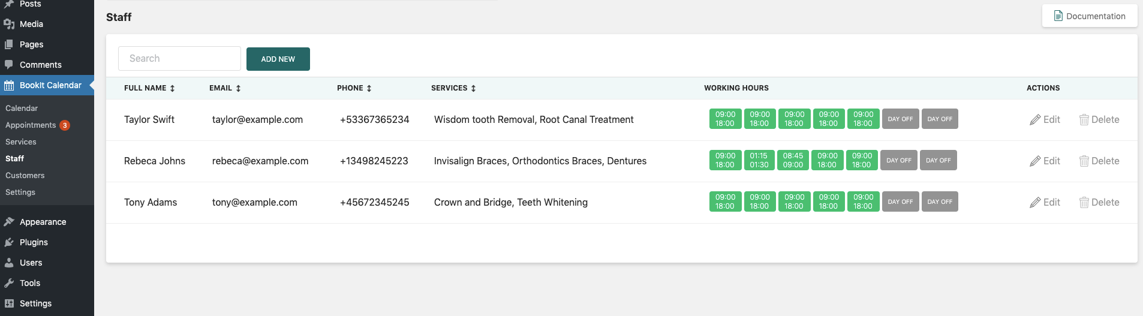Image resolution: width=1143 pixels, height=316 pixels.
Task: Open the Services submenu item
Action: tap(21, 142)
